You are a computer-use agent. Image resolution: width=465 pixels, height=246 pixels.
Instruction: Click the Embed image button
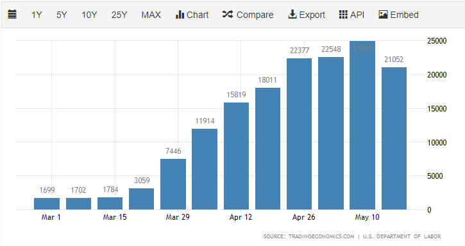tap(398, 15)
